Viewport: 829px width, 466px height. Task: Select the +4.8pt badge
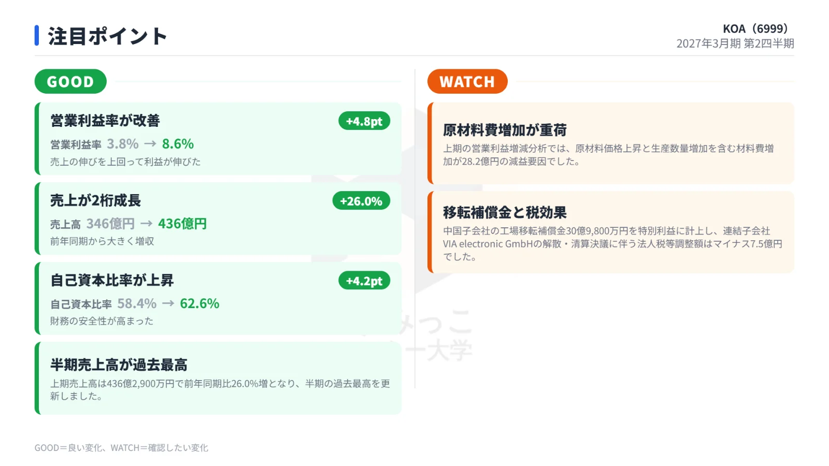coord(364,121)
